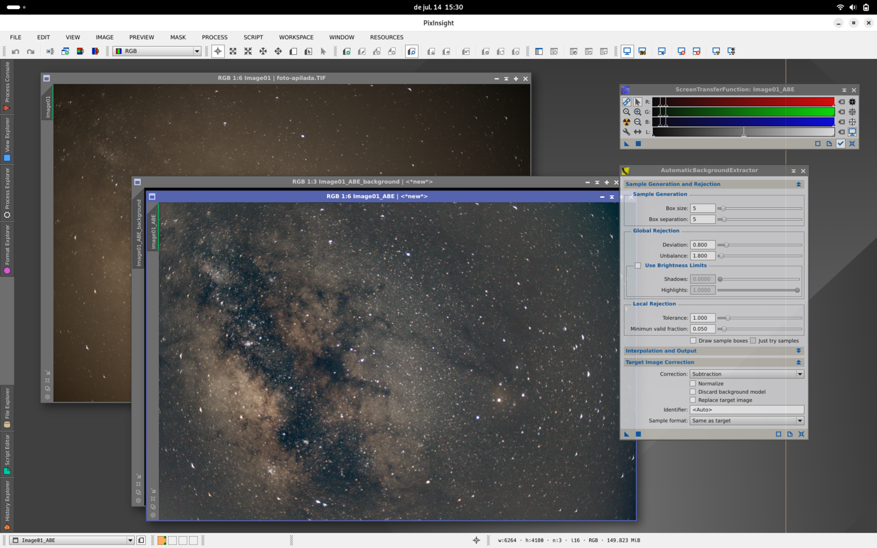Toggle the monitor STF enable button on the L row

coord(852,132)
